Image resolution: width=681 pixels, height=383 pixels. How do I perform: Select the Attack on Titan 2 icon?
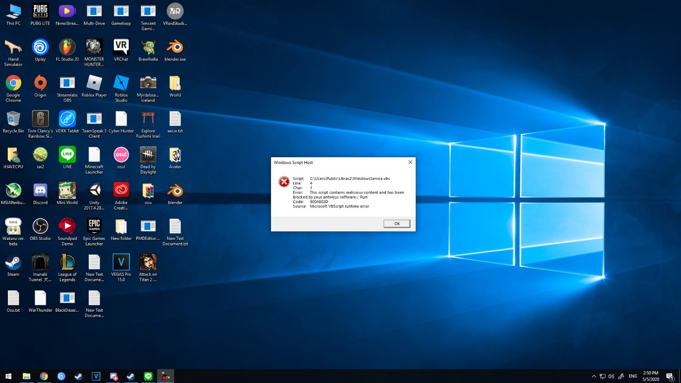(148, 269)
